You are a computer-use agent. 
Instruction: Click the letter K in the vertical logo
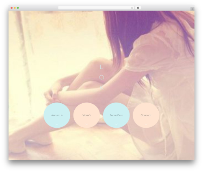pyautogui.click(x=101, y=88)
